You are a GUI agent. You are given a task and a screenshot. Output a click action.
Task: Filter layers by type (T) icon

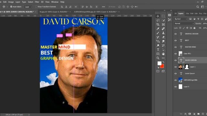coord(198,19)
